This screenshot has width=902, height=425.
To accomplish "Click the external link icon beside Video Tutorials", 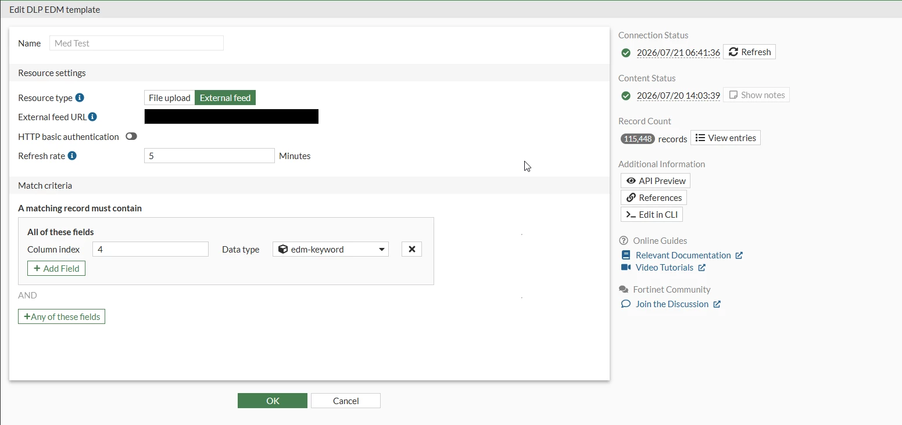I will (701, 268).
